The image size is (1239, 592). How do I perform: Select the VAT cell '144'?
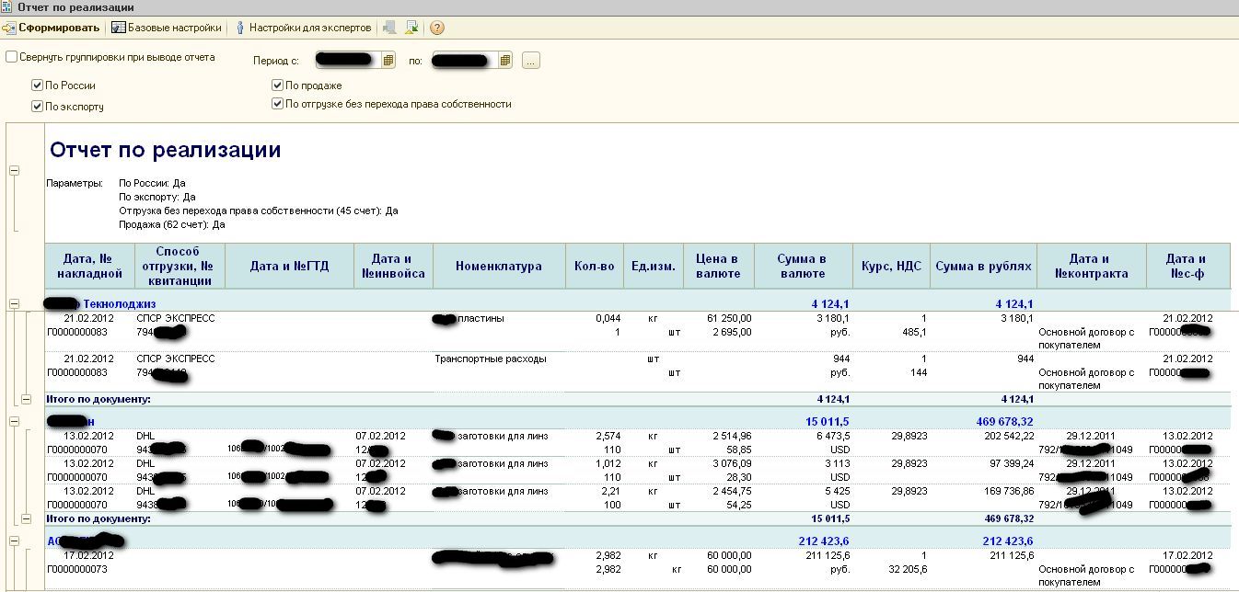pos(918,373)
